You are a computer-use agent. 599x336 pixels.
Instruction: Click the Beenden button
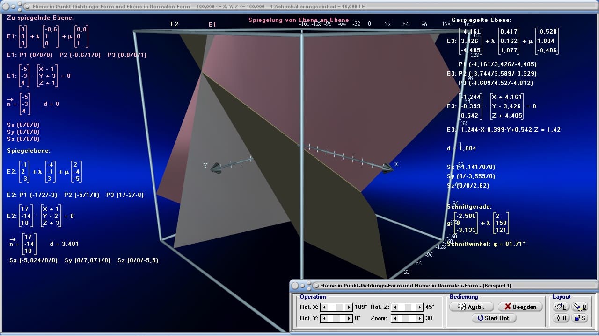coord(520,307)
